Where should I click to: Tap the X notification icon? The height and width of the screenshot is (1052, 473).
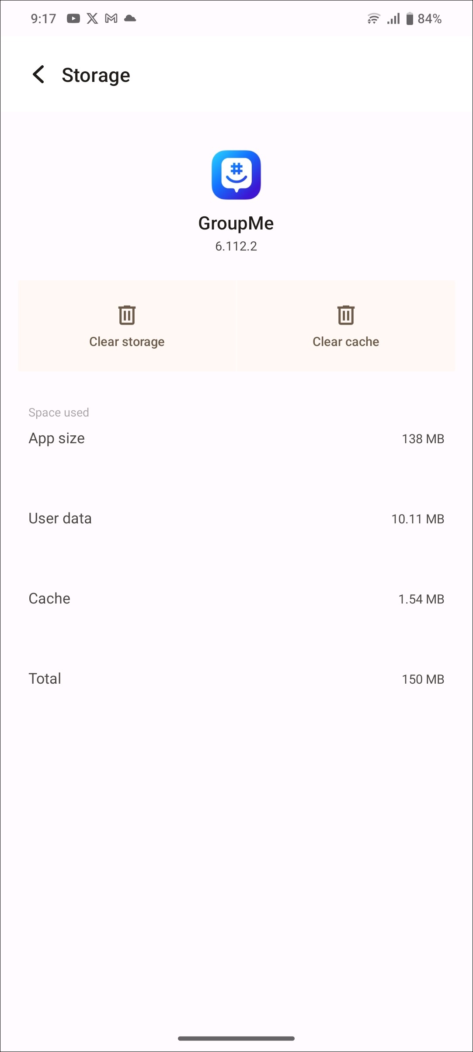pyautogui.click(x=92, y=18)
